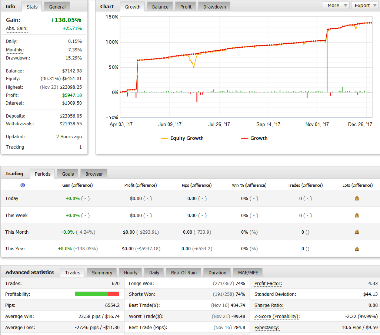Click the Tracking count value 1
The width and height of the screenshot is (380, 335).
click(80, 147)
